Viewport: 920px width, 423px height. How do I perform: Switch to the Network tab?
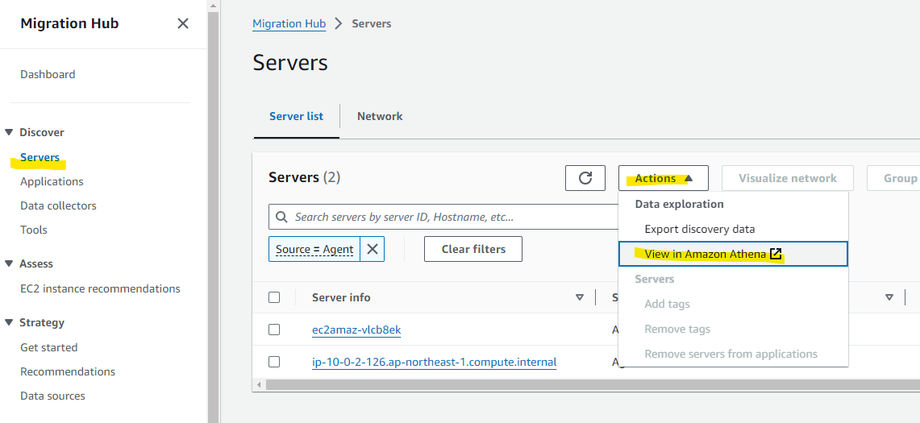click(380, 116)
